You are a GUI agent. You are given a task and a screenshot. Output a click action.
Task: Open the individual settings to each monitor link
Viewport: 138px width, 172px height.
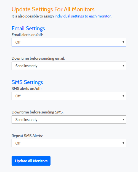[83, 16]
